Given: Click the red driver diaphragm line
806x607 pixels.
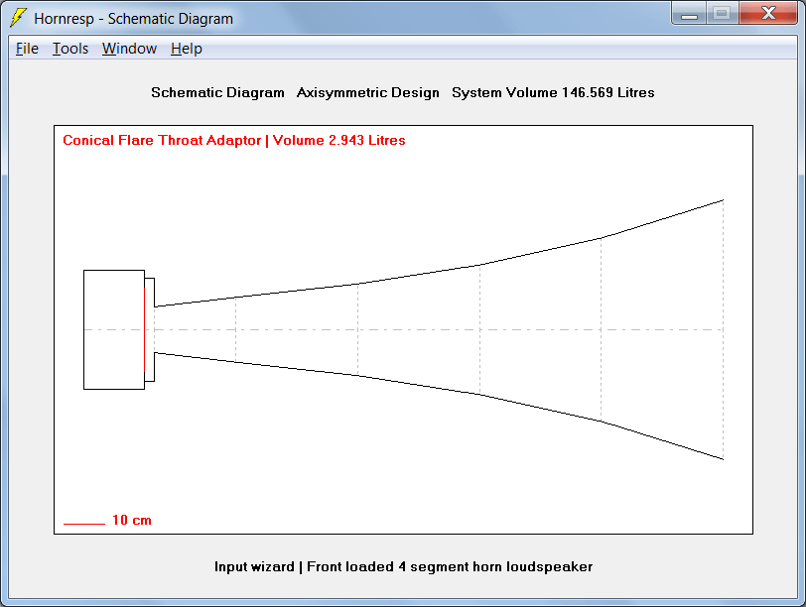Looking at the screenshot, I should point(145,329).
